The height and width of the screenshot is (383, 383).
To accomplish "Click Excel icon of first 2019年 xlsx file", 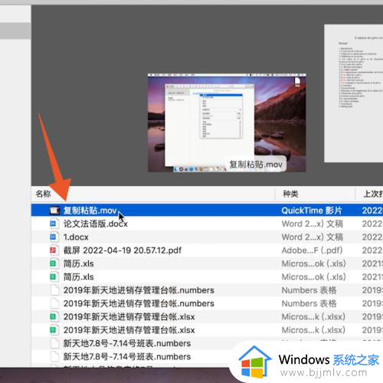I will click(x=53, y=316).
